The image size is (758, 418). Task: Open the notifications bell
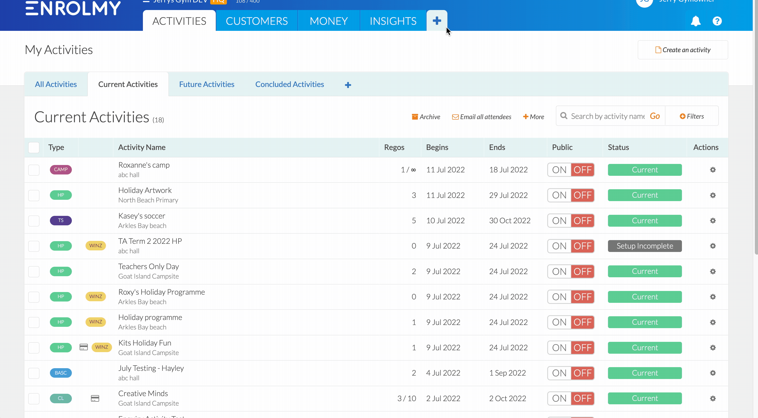696,21
